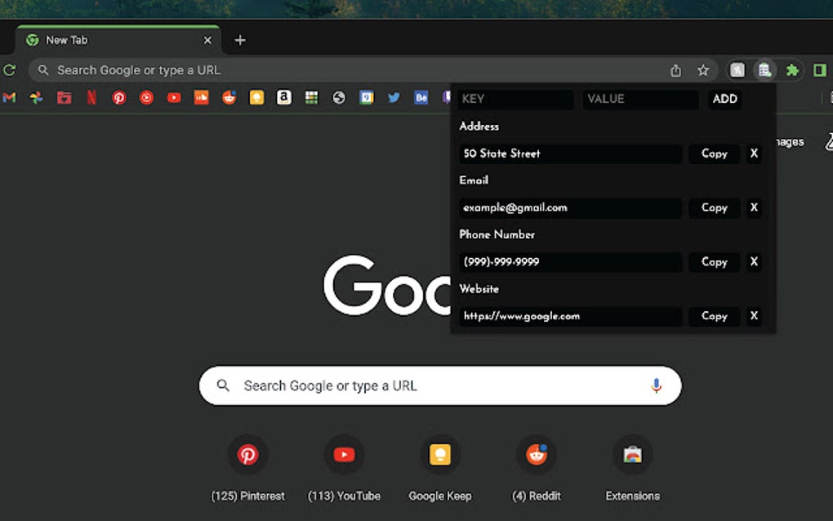Screen dimensions: 833x521
Task: Open the Google Calendar bookmark
Action: [x=367, y=98]
